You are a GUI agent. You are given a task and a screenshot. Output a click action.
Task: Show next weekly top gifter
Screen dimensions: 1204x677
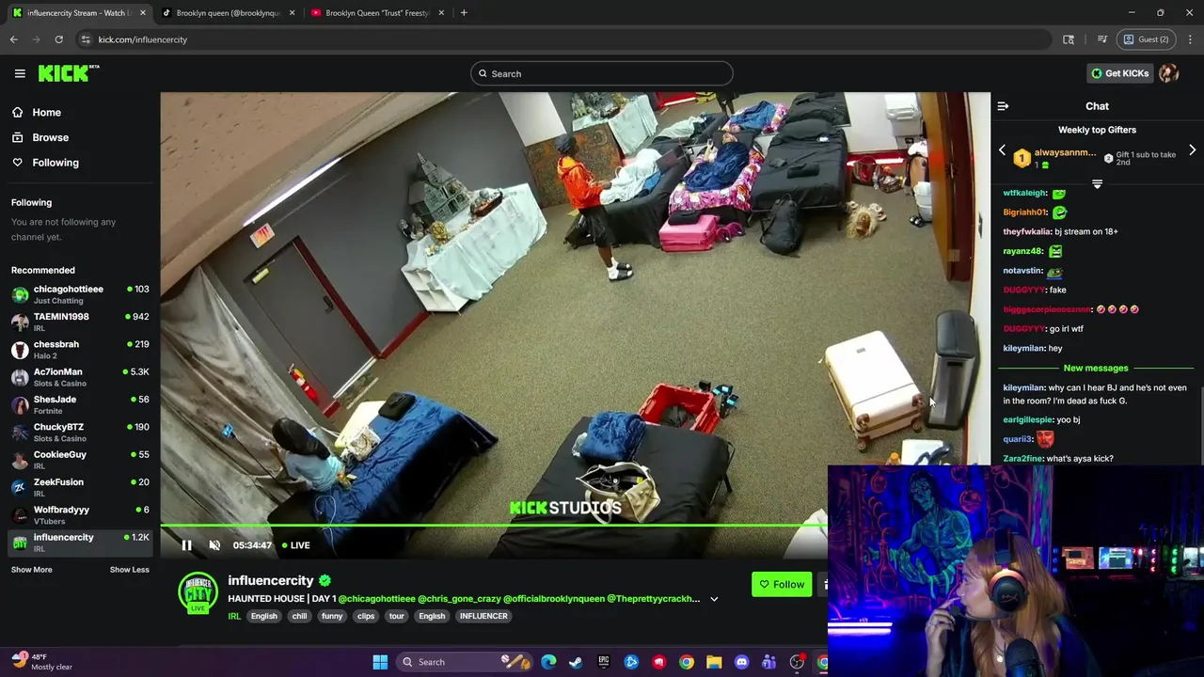coord(1192,150)
